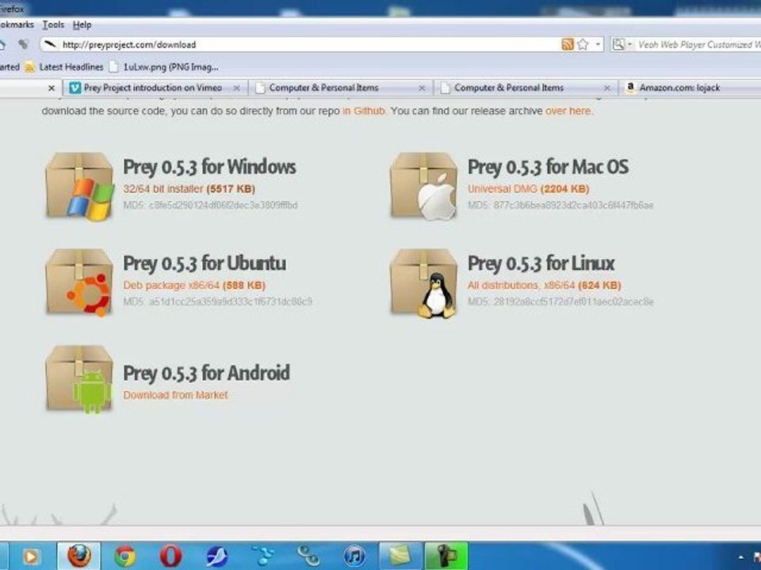Screen dimensions: 761x570
Task: Bookmark this page with the star icon
Action: (583, 44)
